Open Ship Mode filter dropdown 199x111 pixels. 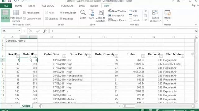point(183,56)
